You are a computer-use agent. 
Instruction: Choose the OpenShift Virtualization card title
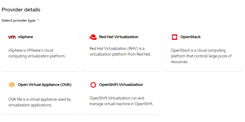pyautogui.click(x=121, y=85)
